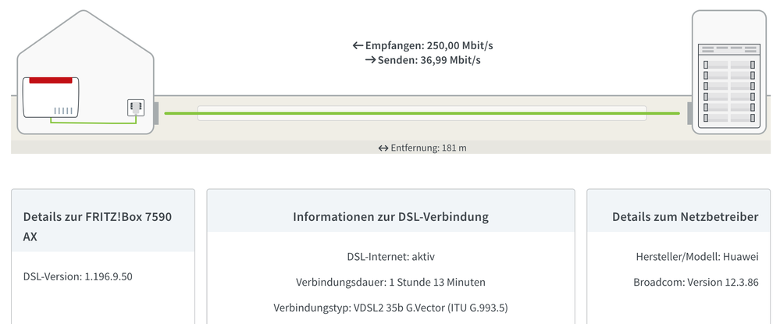
Task: Click the gray connector left of the cabinet
Action: [x=689, y=113]
